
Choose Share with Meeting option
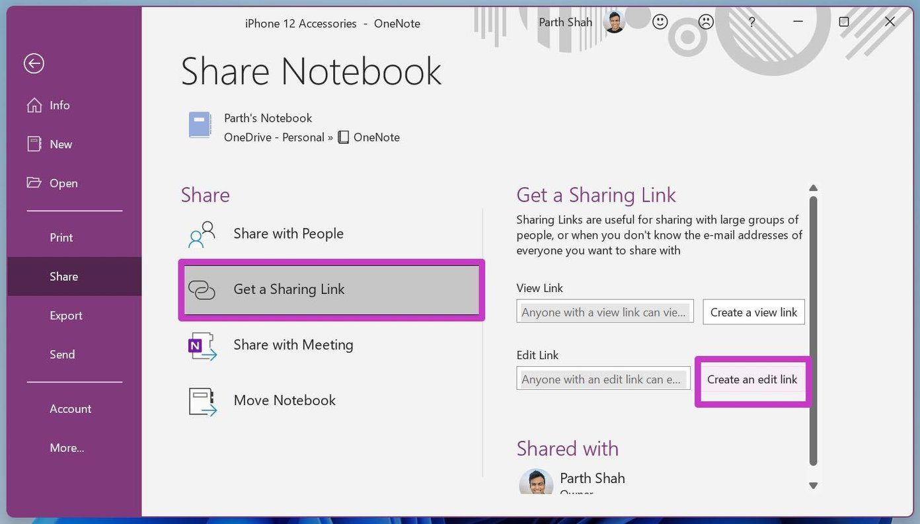(x=330, y=345)
